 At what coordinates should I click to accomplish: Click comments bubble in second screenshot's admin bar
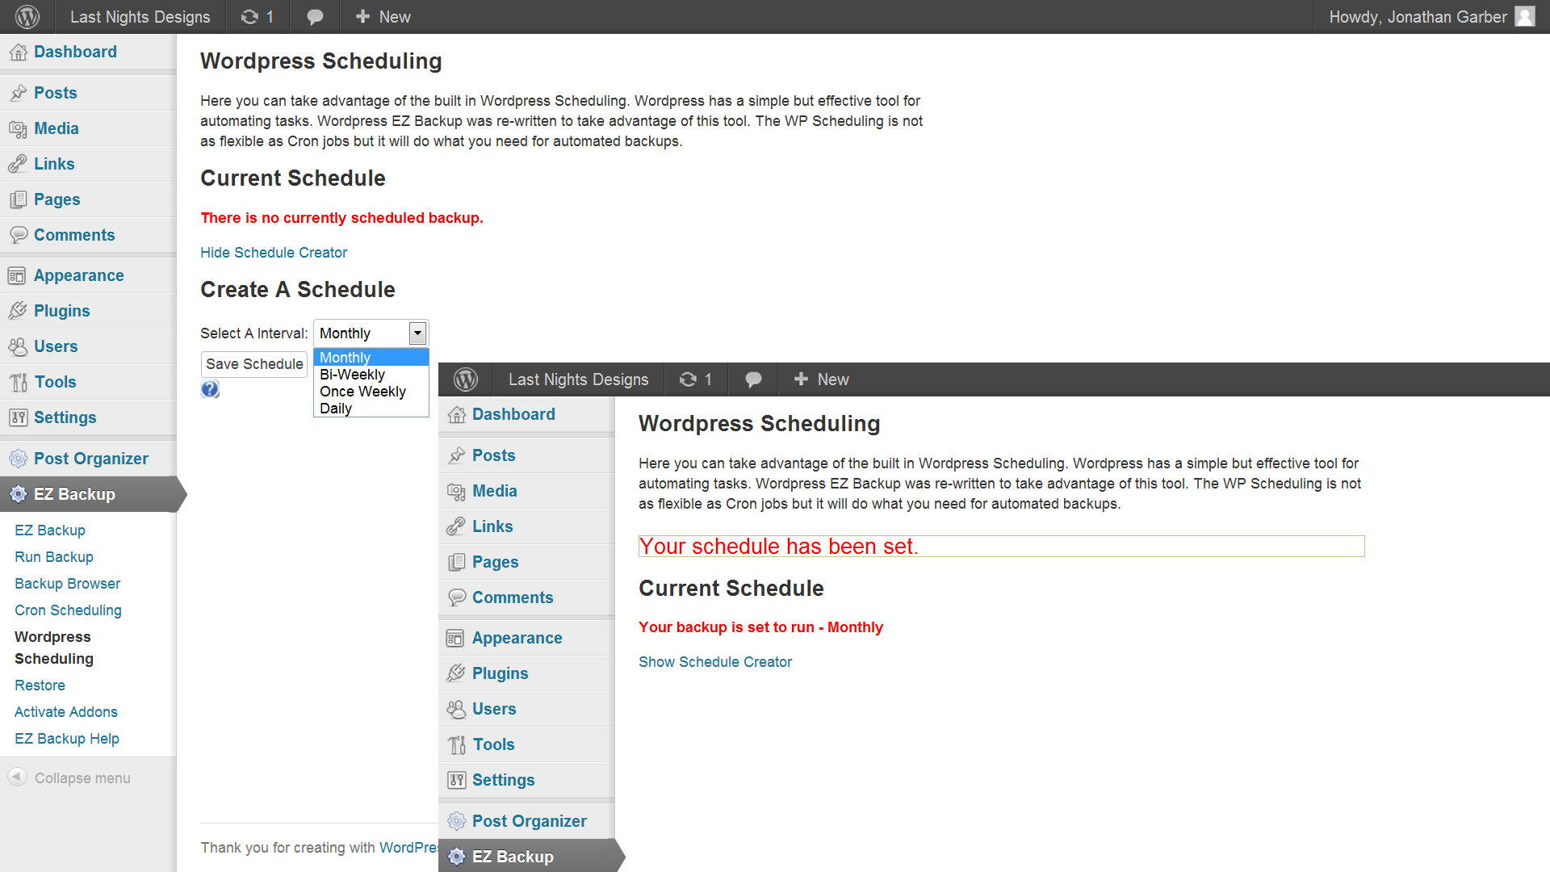pos(753,379)
